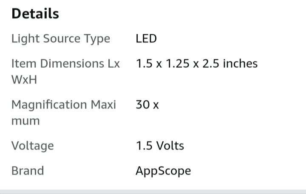
Task: Select the 30 x magnification value
Action: click(x=147, y=105)
